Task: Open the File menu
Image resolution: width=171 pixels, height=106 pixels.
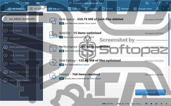Action: click(7, 3)
